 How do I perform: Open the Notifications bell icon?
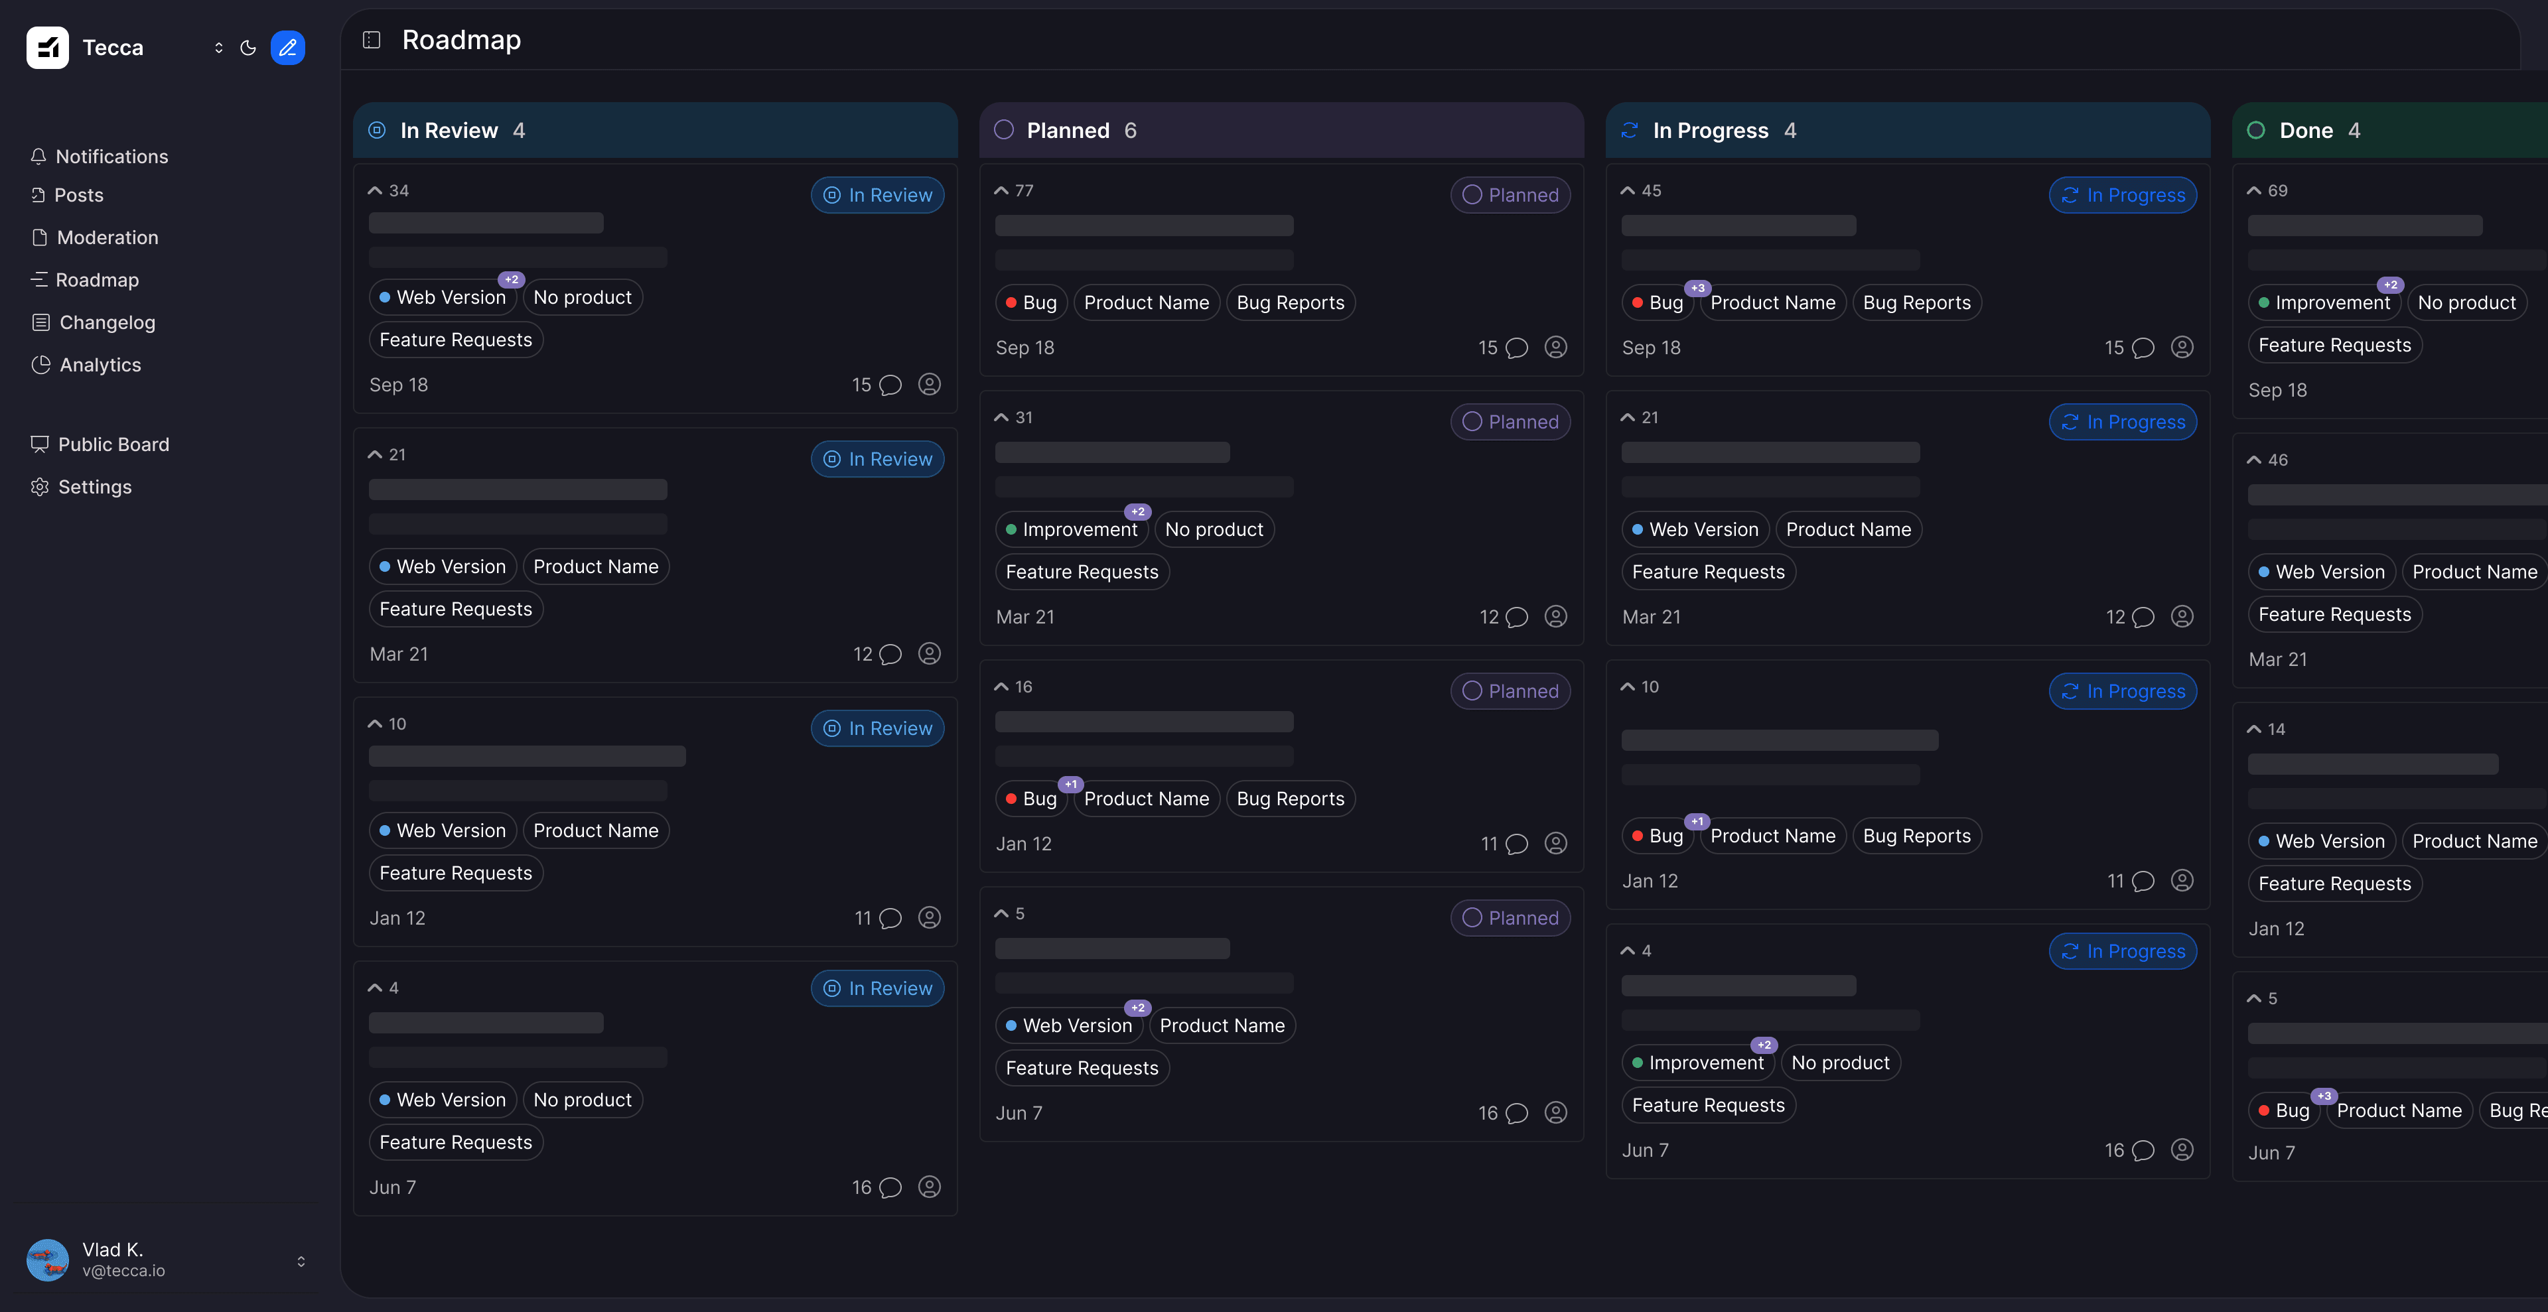tap(40, 157)
